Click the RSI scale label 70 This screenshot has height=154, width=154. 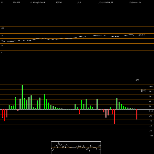(x=2, y=35)
